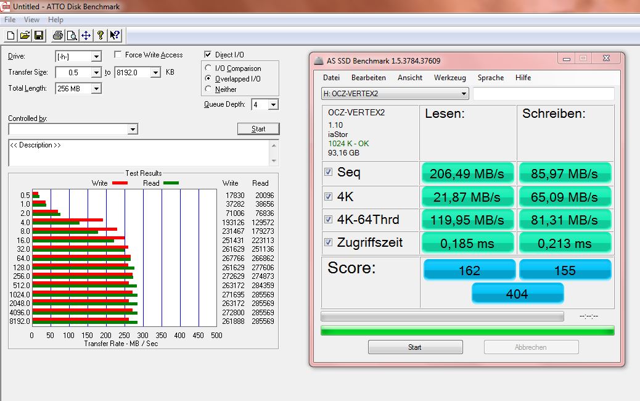This screenshot has height=401, width=640.
Task: Click the ATTO Disk Benchmark title bar icon
Action: point(6,6)
